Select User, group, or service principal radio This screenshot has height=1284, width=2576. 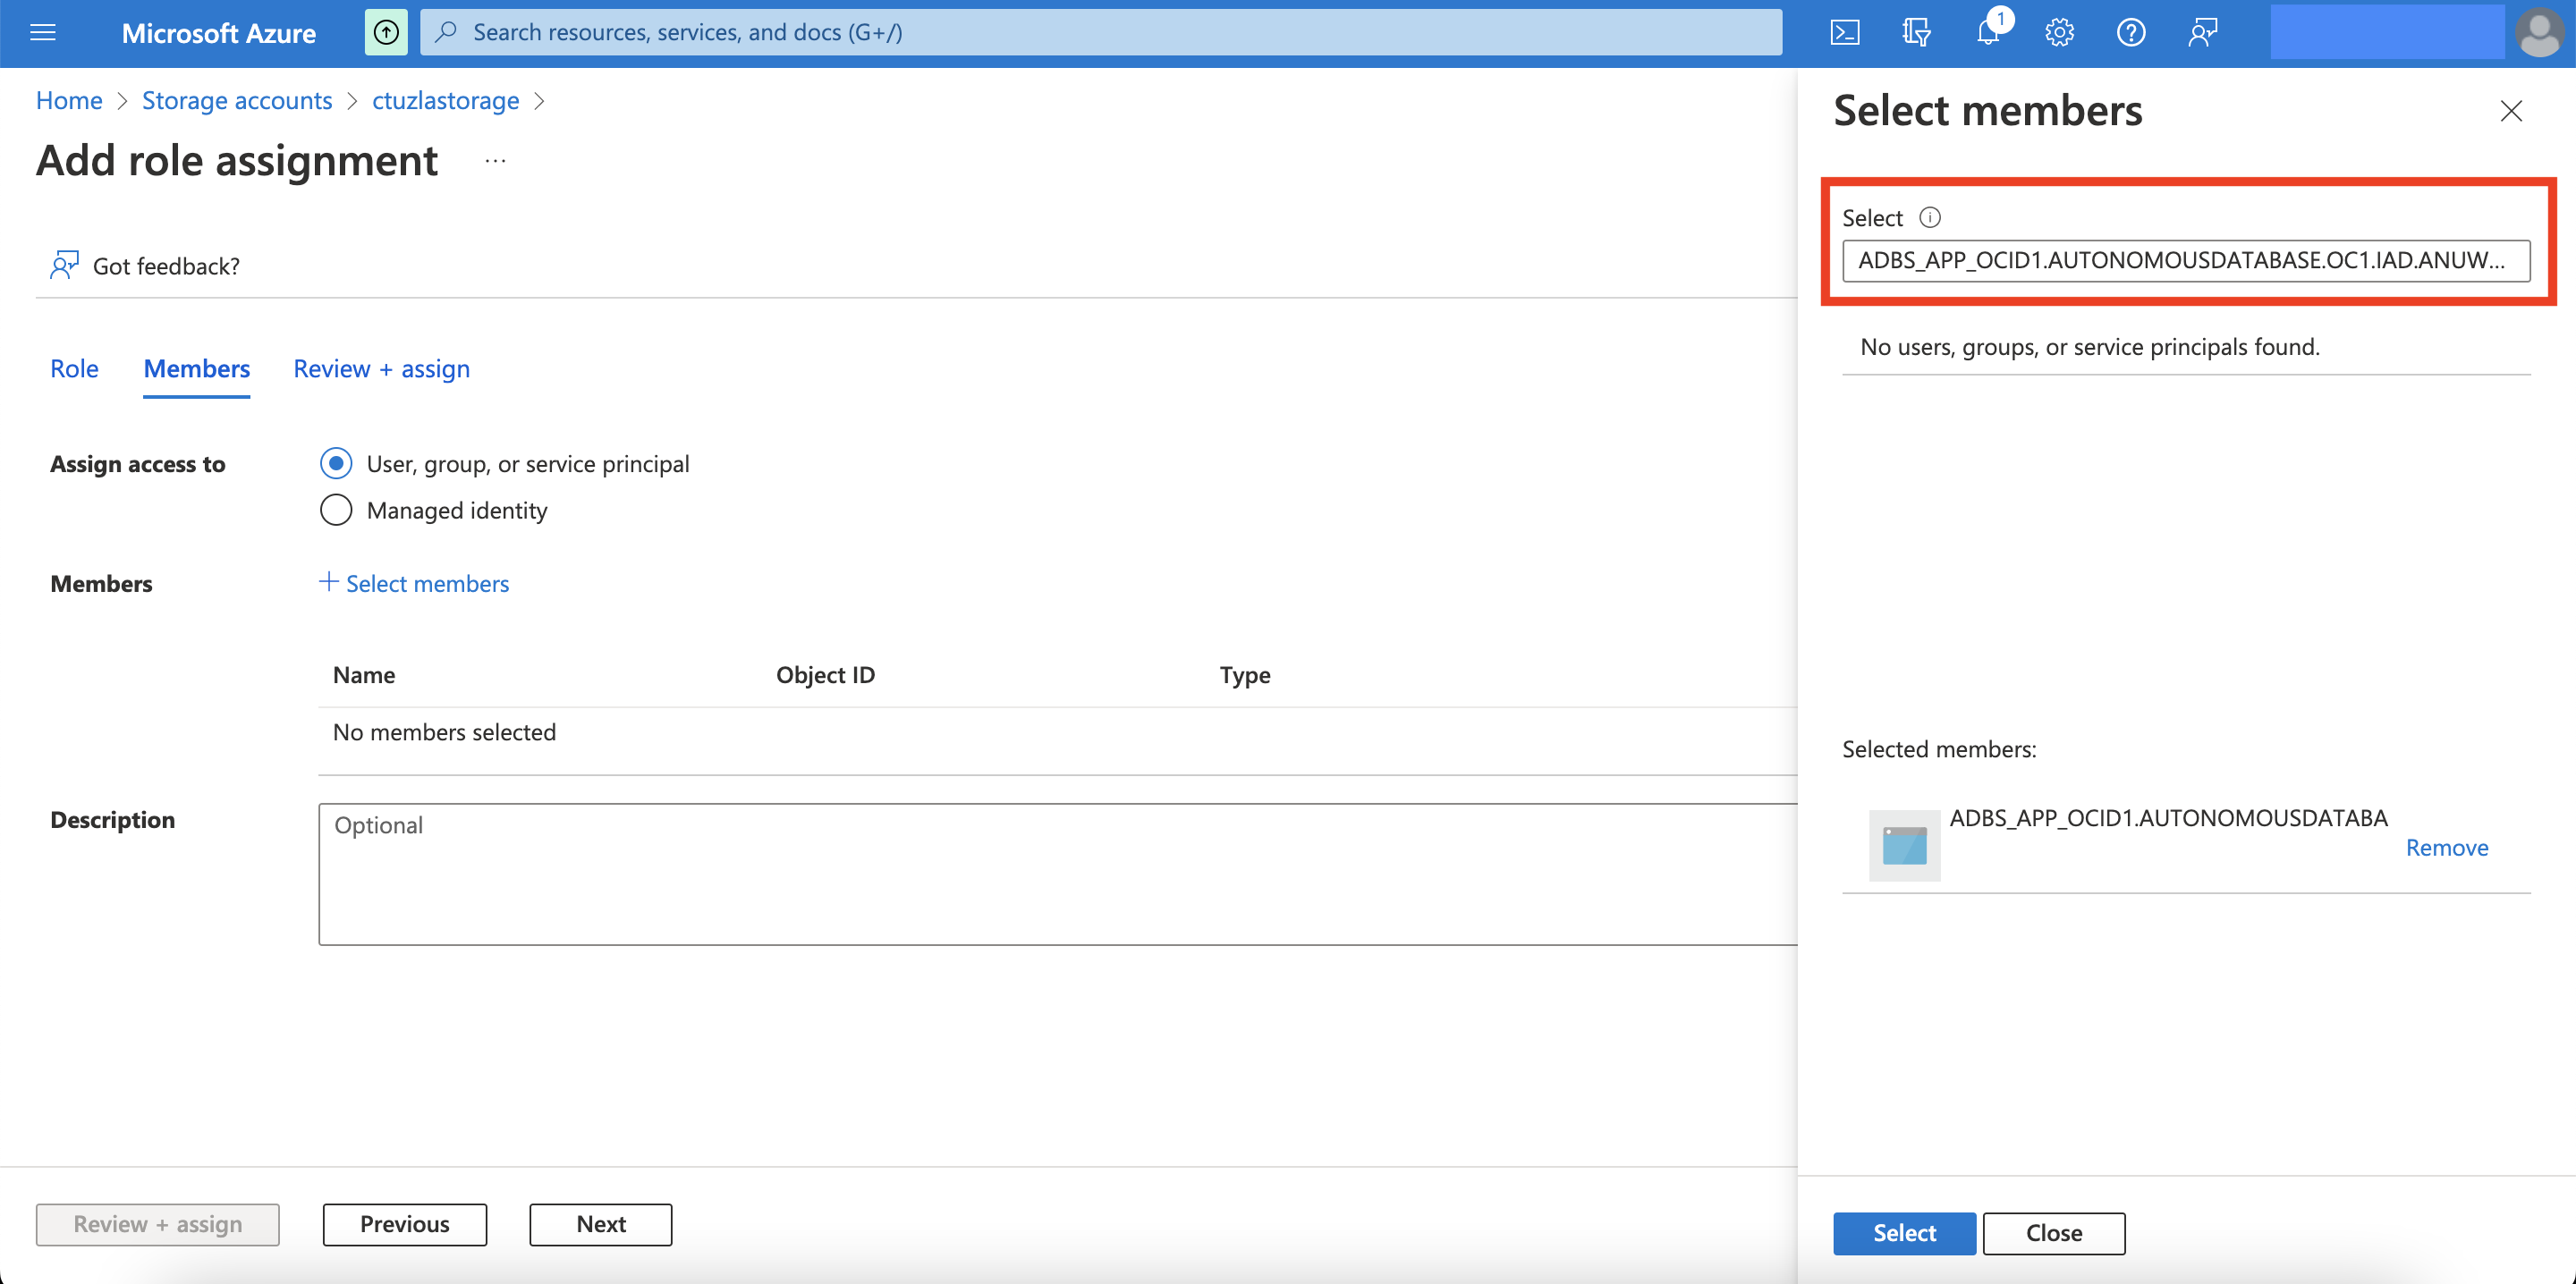[336, 463]
